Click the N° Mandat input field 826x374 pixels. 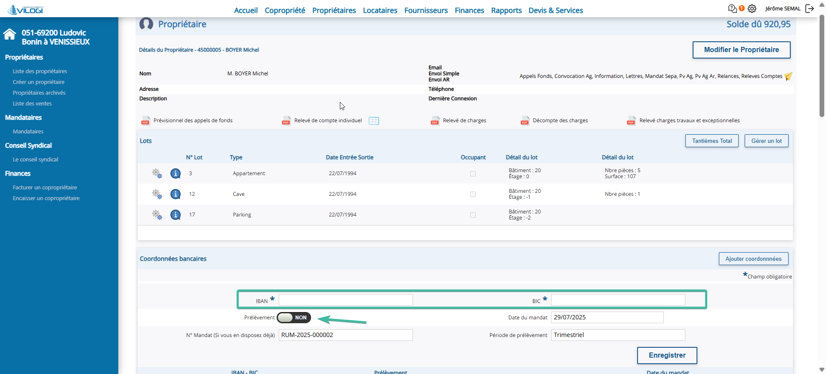pyautogui.click(x=346, y=335)
